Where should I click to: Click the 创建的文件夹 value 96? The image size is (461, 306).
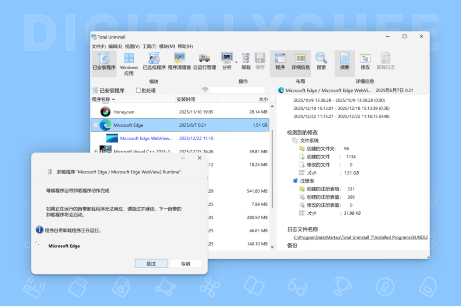point(346,149)
